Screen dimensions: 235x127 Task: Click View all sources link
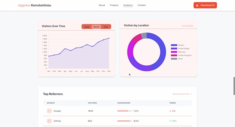(x=182, y=94)
